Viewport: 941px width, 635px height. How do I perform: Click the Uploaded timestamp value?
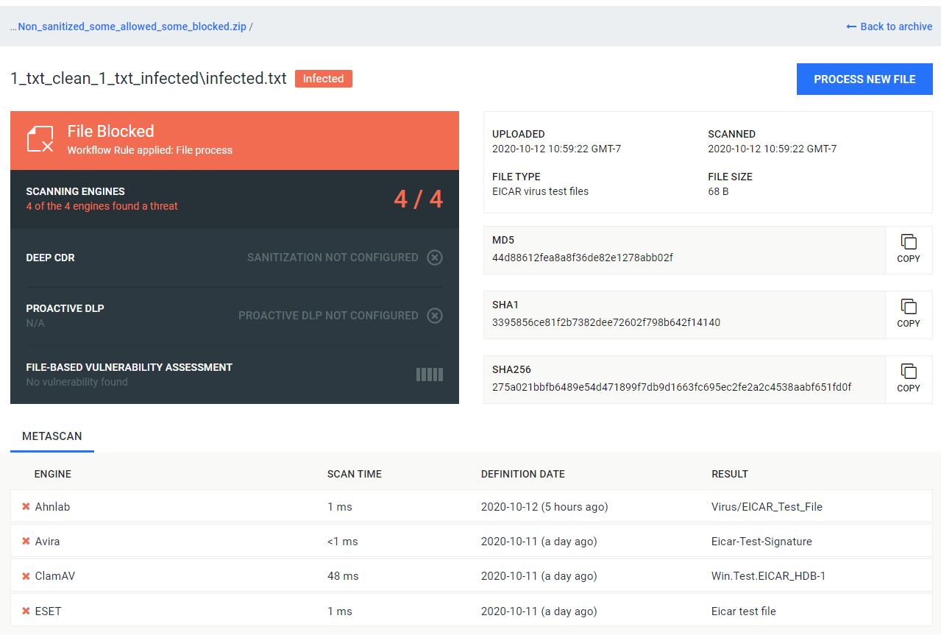pos(557,149)
